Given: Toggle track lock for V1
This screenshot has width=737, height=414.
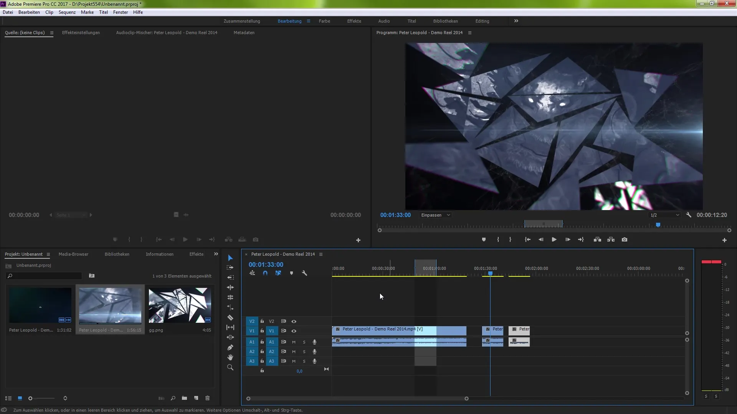Looking at the screenshot, I should (262, 331).
